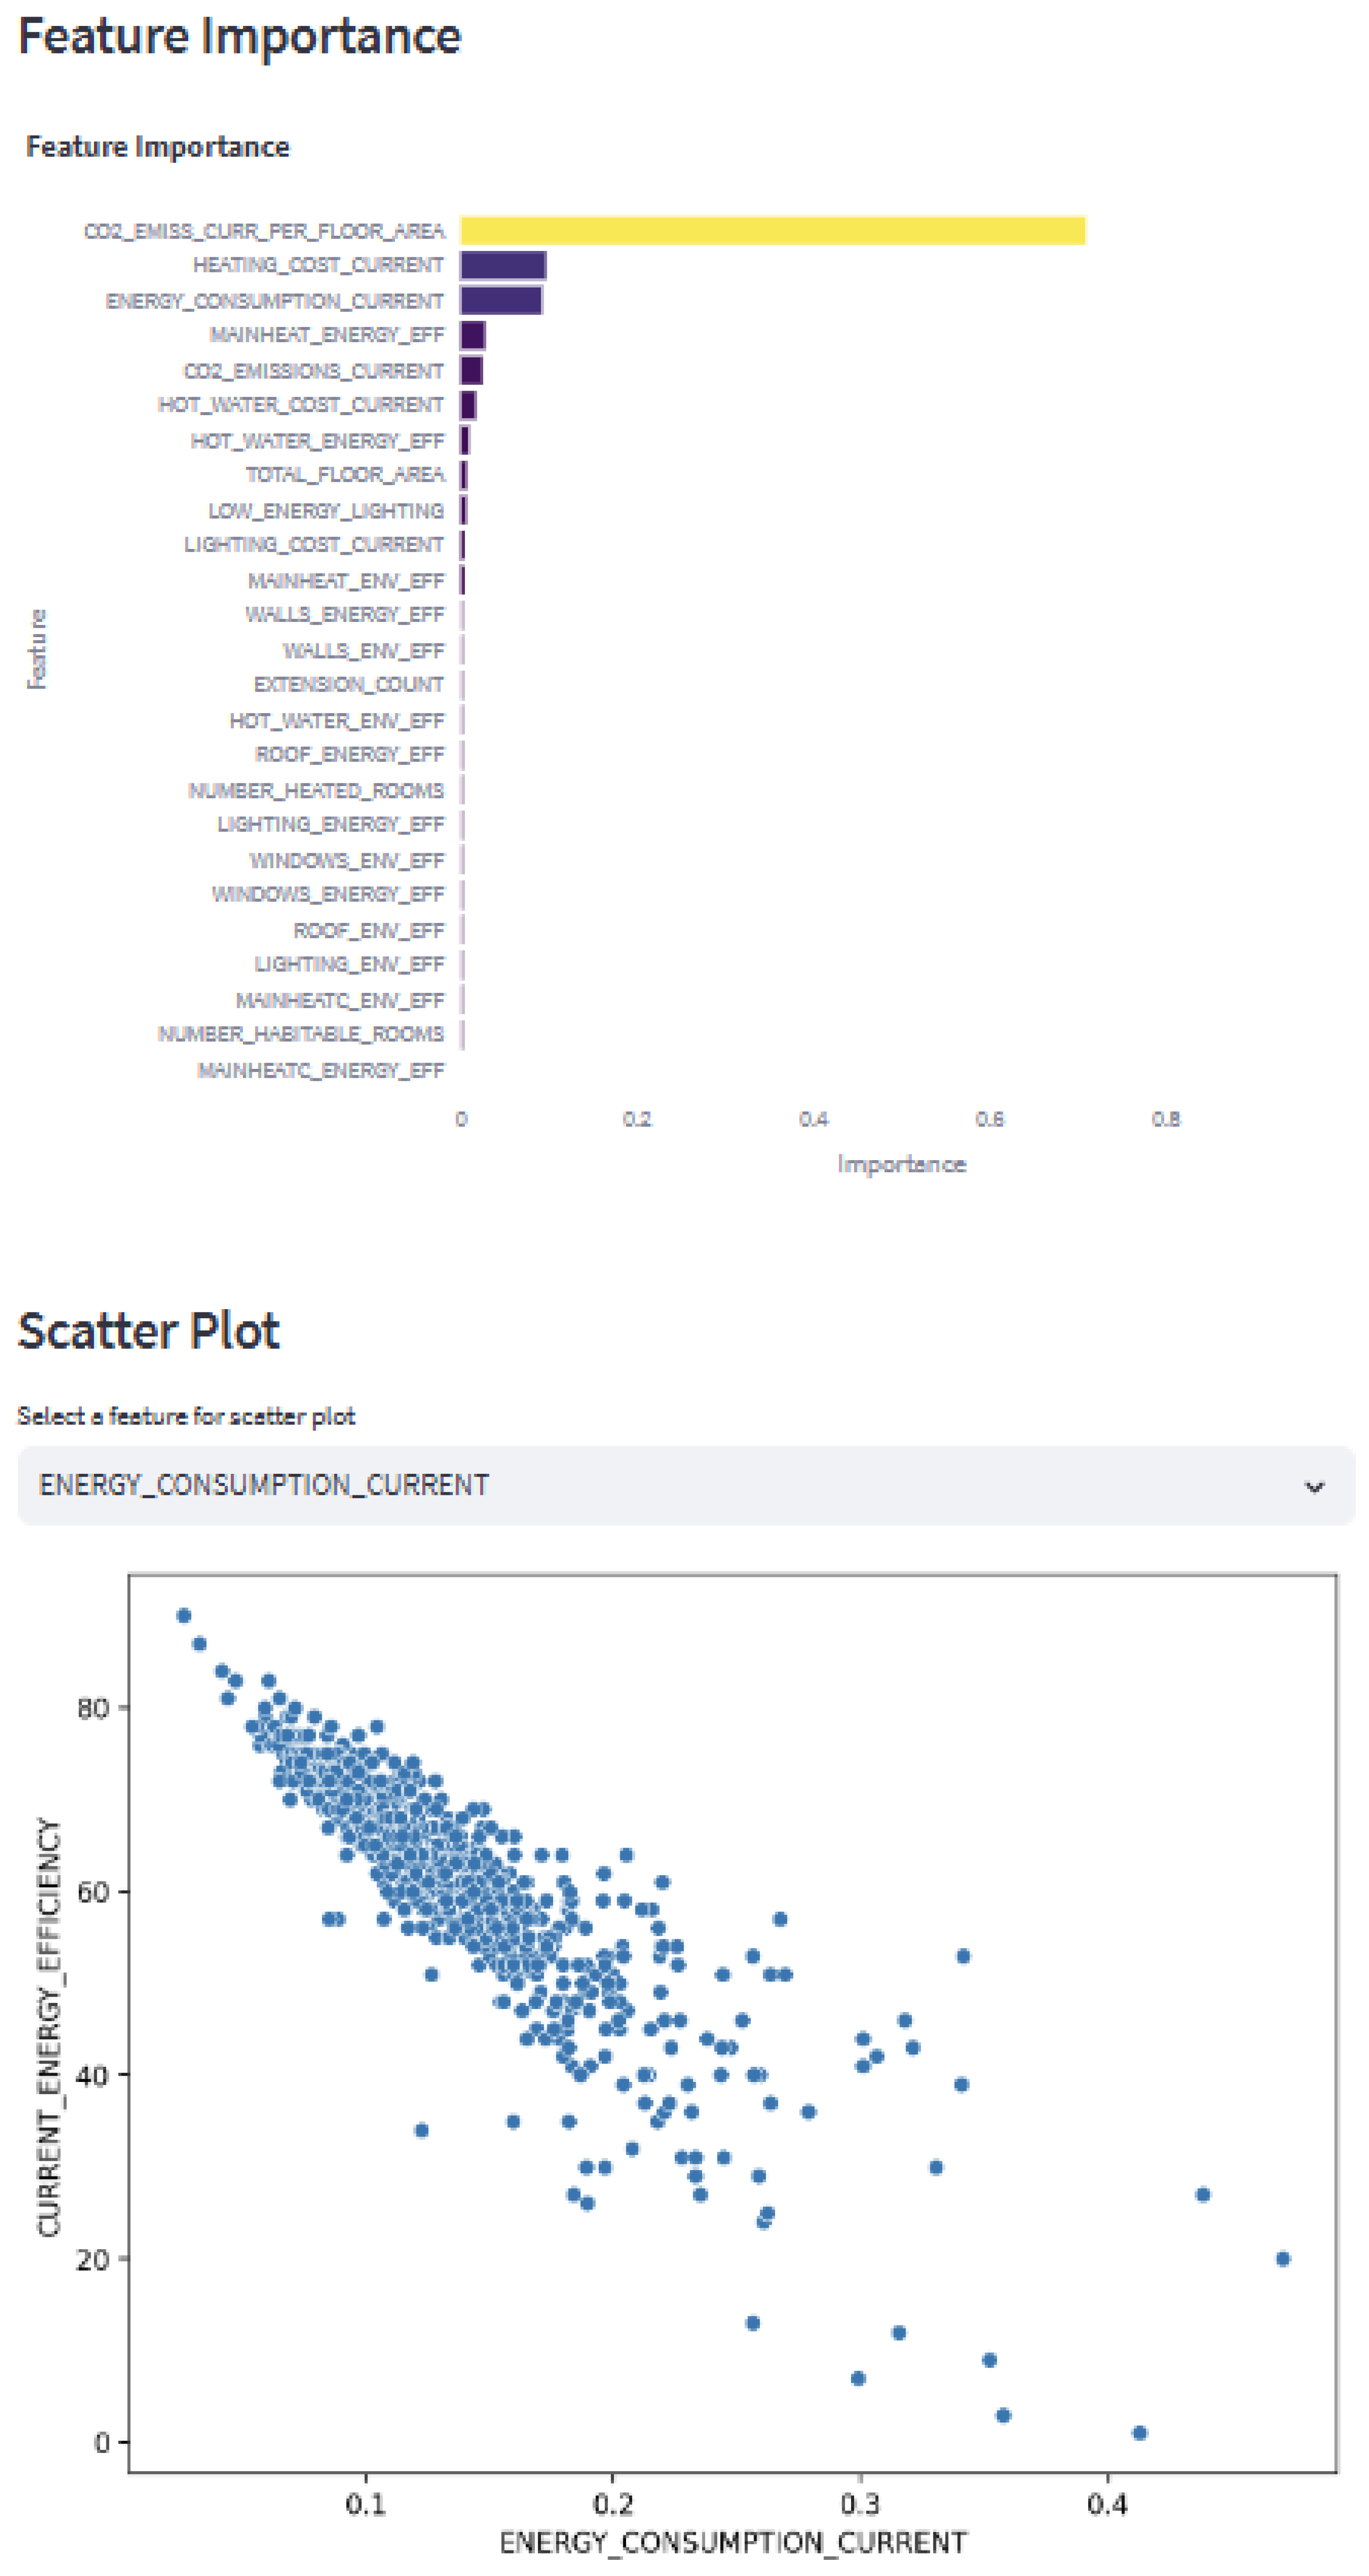Viewport: 1369px width, 2576px height.
Task: Select the HEATING_COST_CURRENT bar in chart
Action: click(503, 265)
